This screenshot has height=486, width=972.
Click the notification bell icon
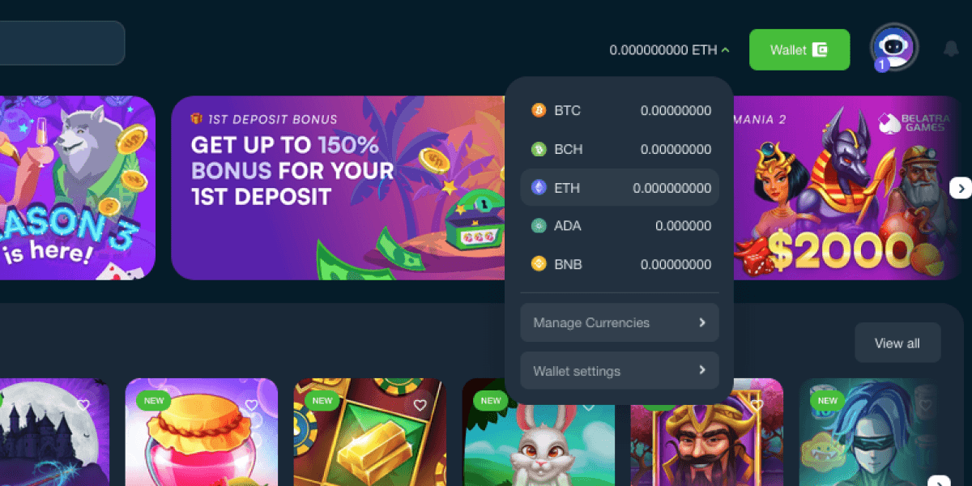pyautogui.click(x=951, y=49)
